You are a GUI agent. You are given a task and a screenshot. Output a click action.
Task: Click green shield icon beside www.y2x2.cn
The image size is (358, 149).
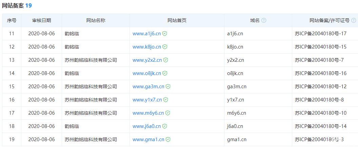pyautogui.click(x=166, y=60)
